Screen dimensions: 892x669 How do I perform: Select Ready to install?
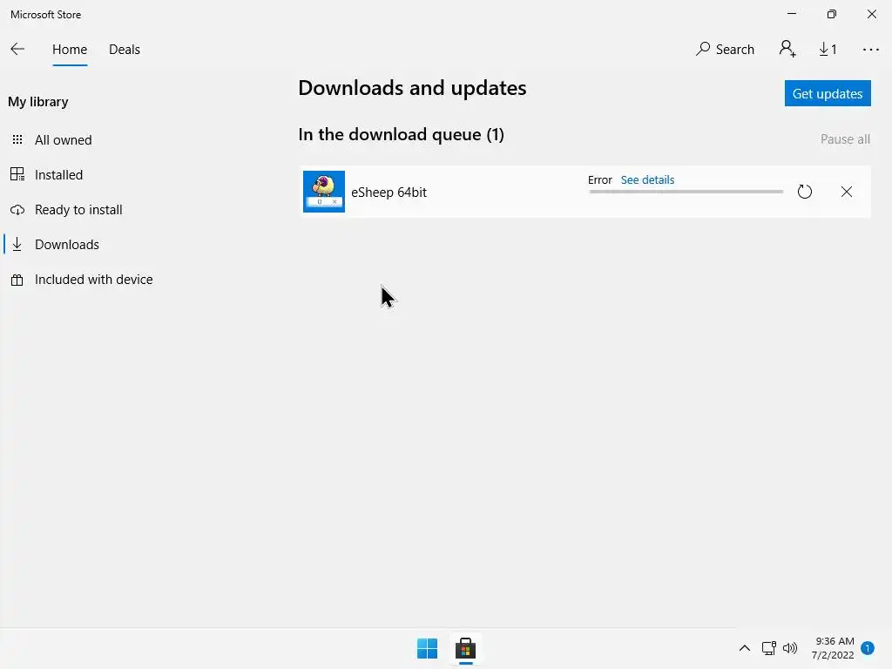click(x=78, y=210)
